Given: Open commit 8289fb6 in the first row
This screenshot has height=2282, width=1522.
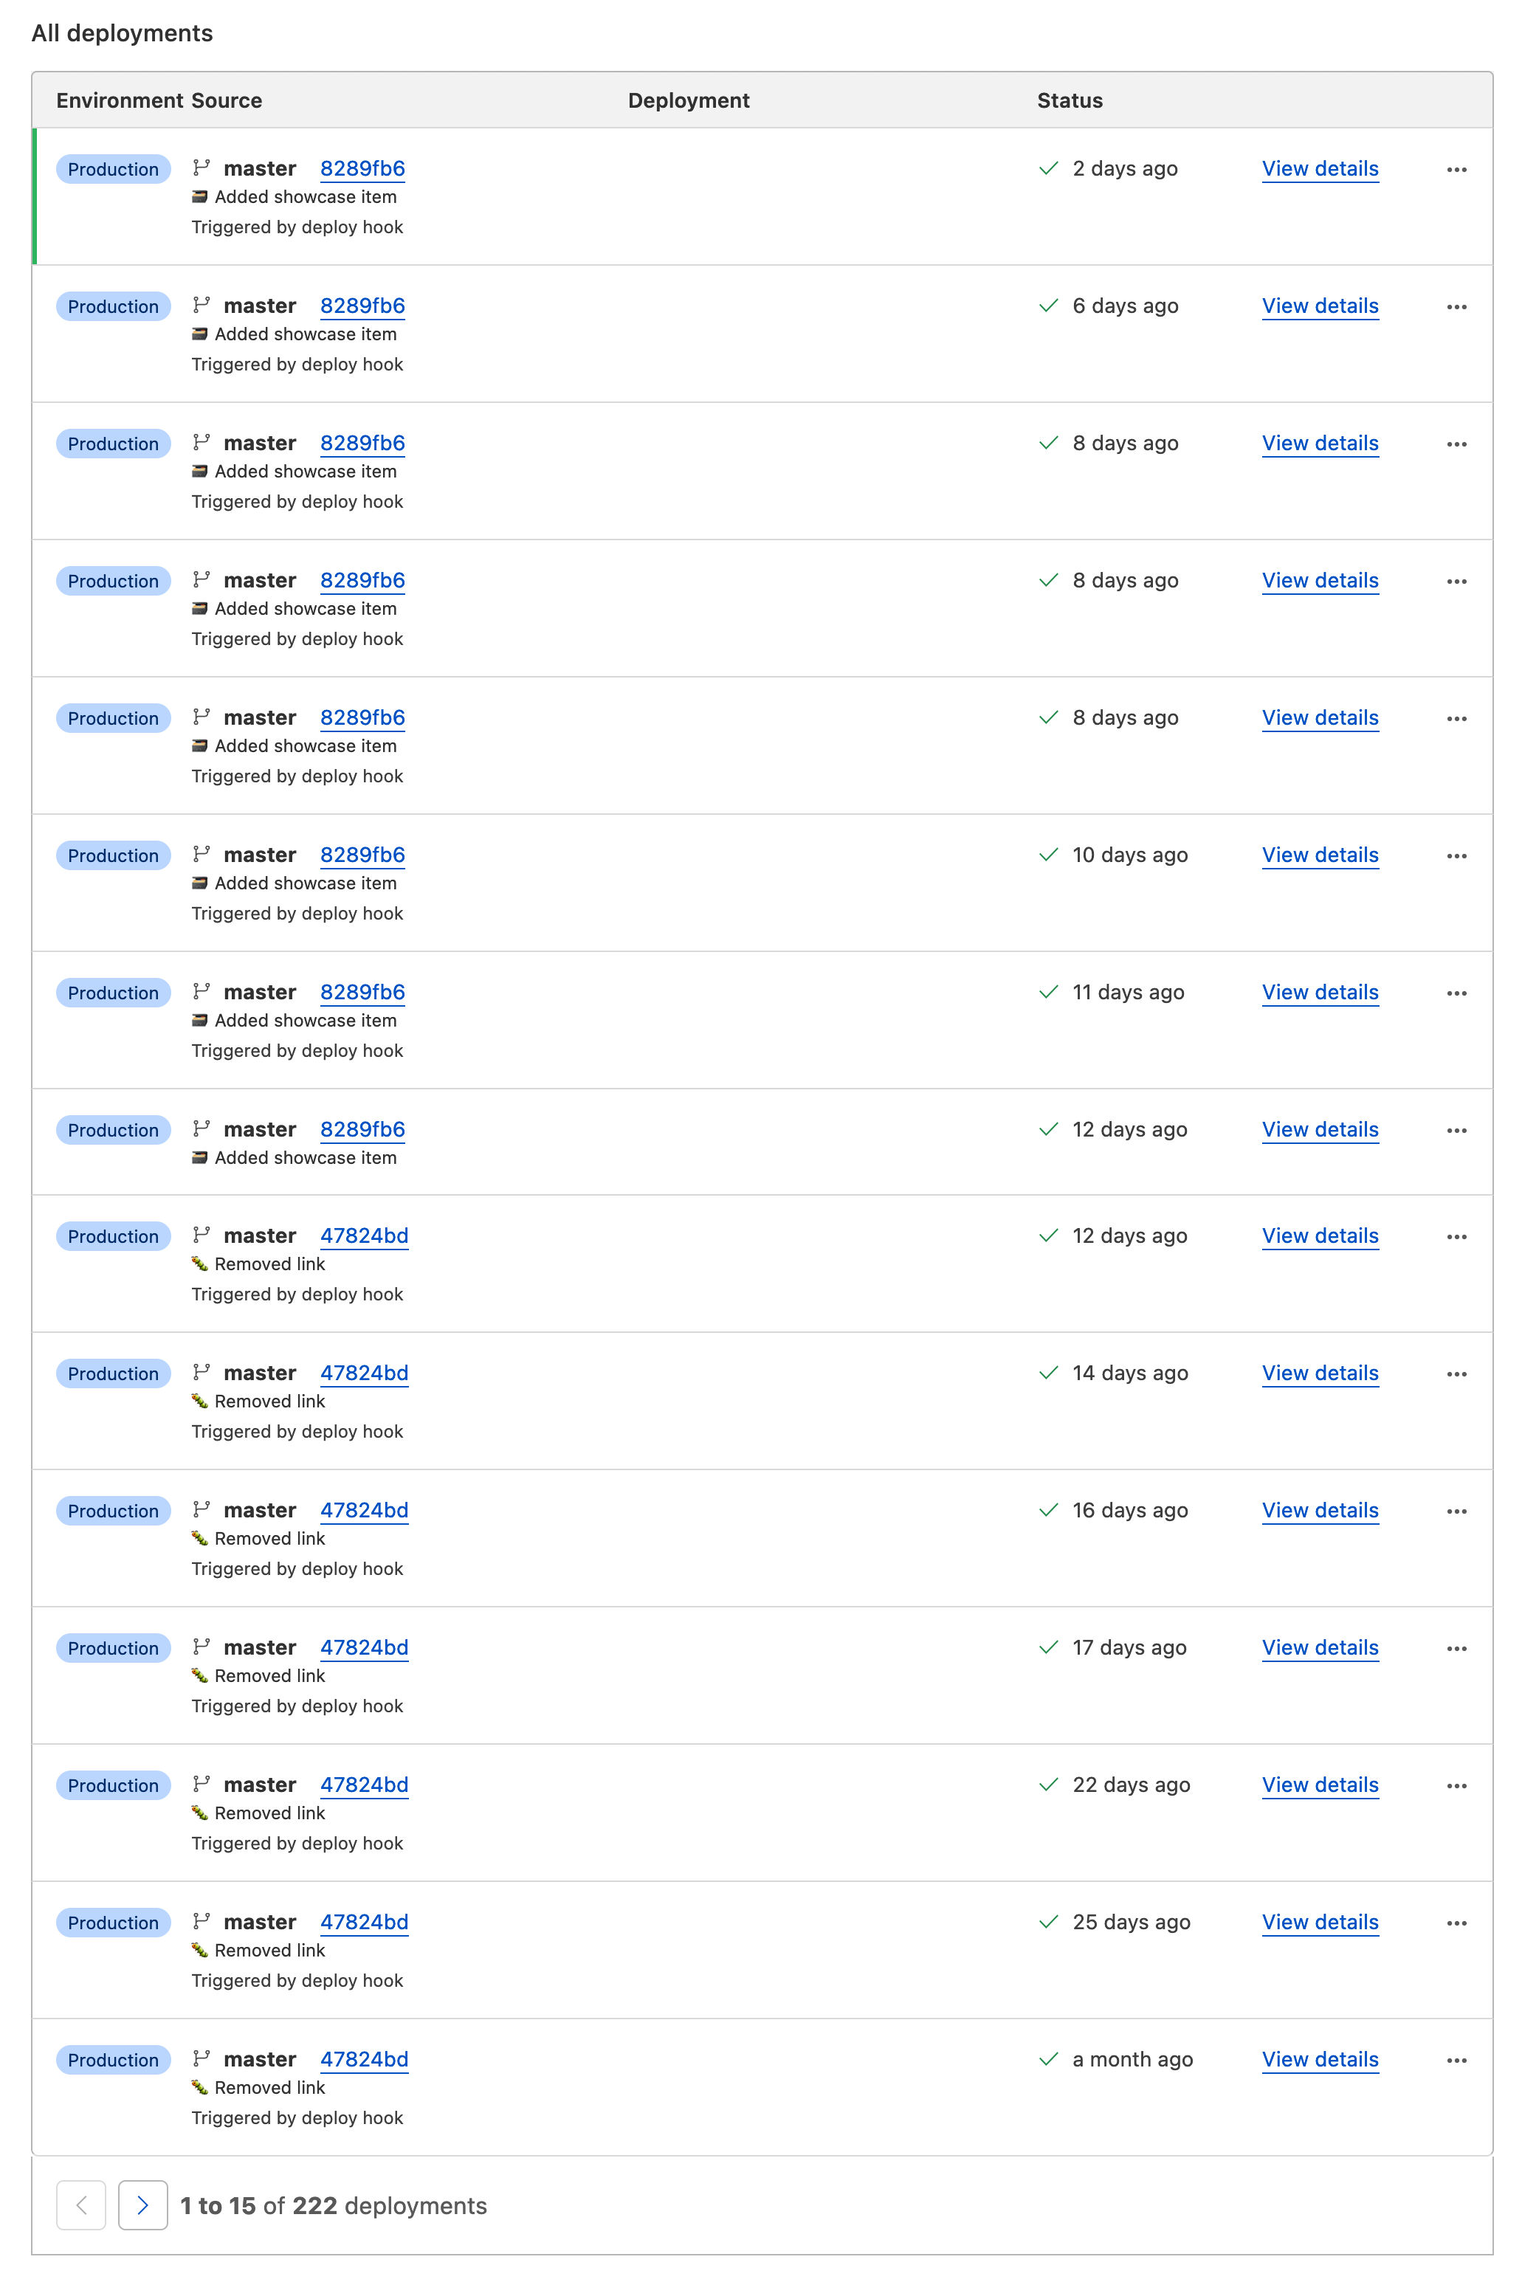Looking at the screenshot, I should tap(362, 169).
